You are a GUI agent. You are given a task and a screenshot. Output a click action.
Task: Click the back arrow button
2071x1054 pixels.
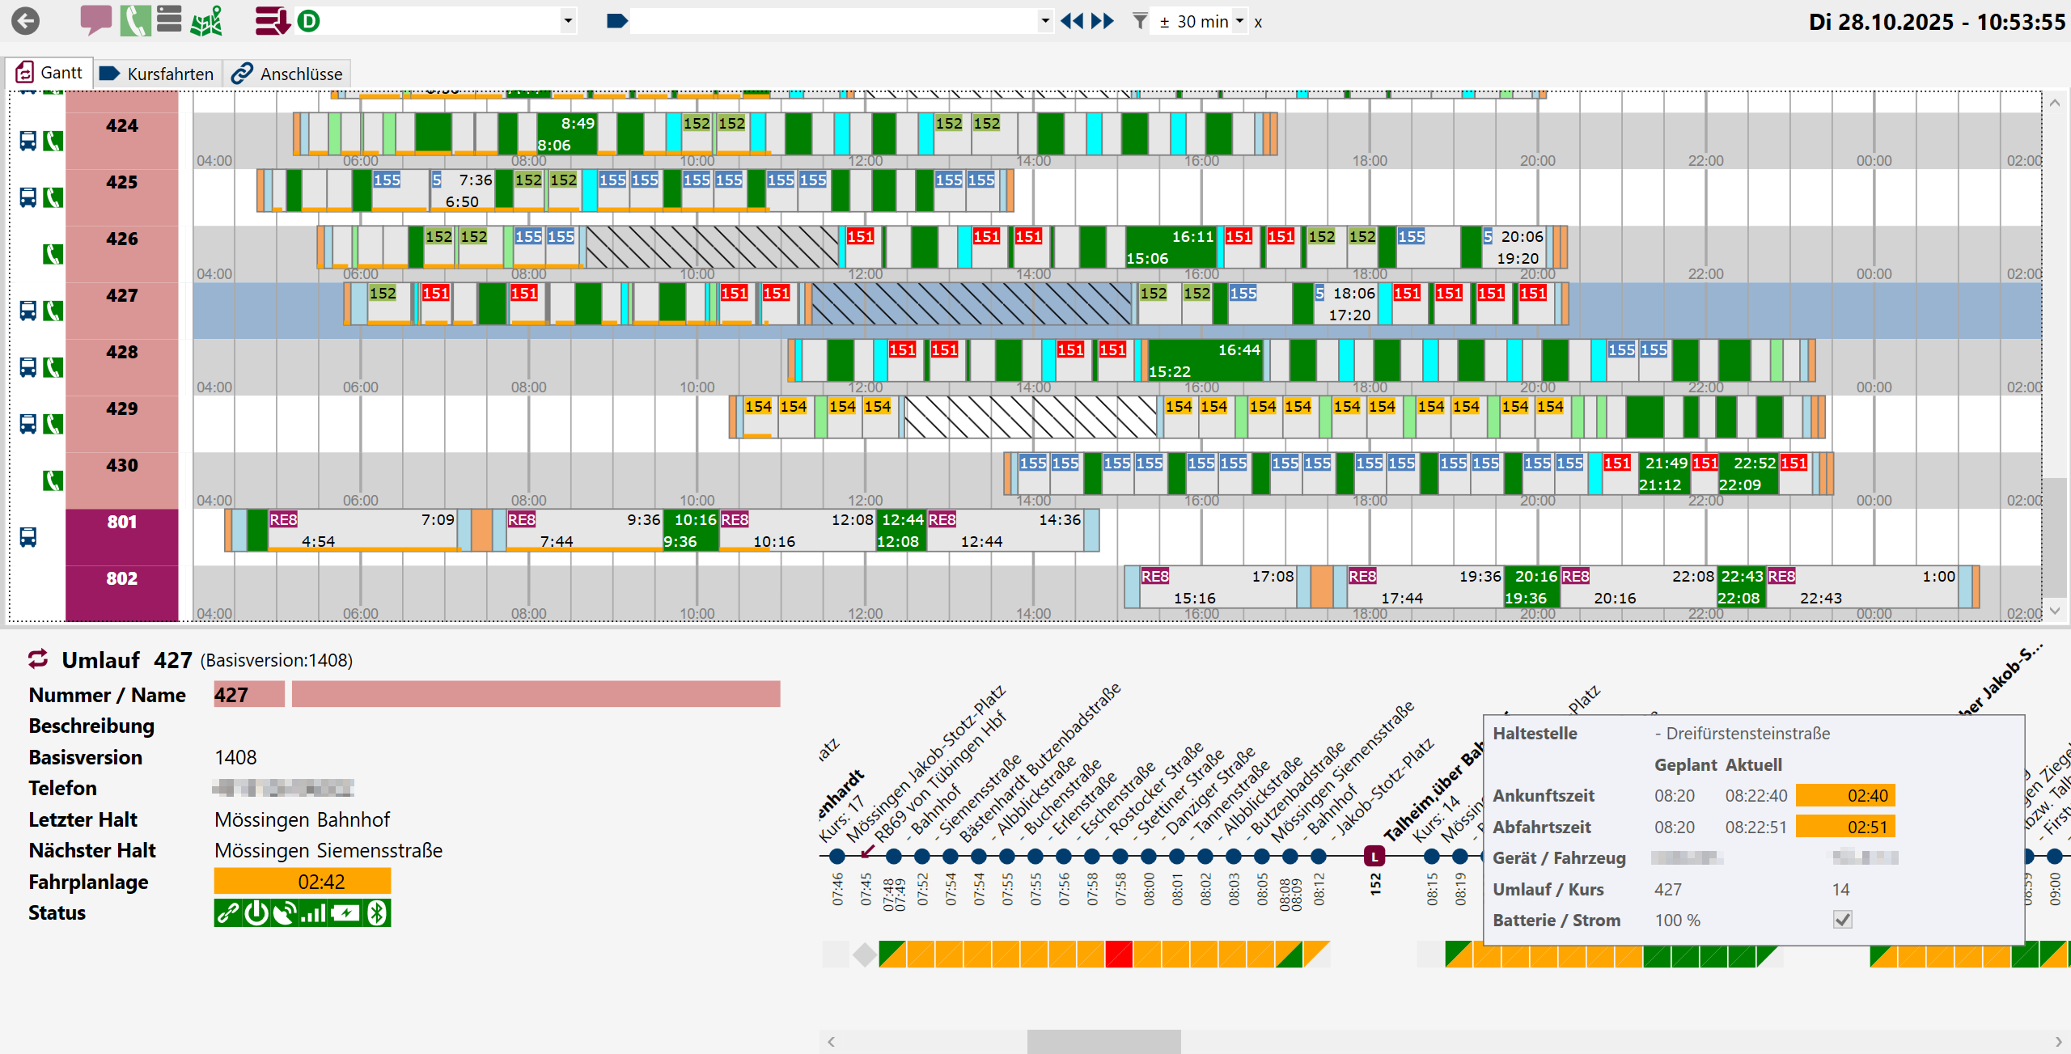26,21
